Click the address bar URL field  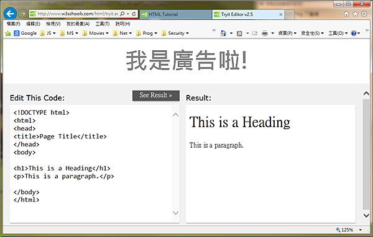click(x=78, y=14)
